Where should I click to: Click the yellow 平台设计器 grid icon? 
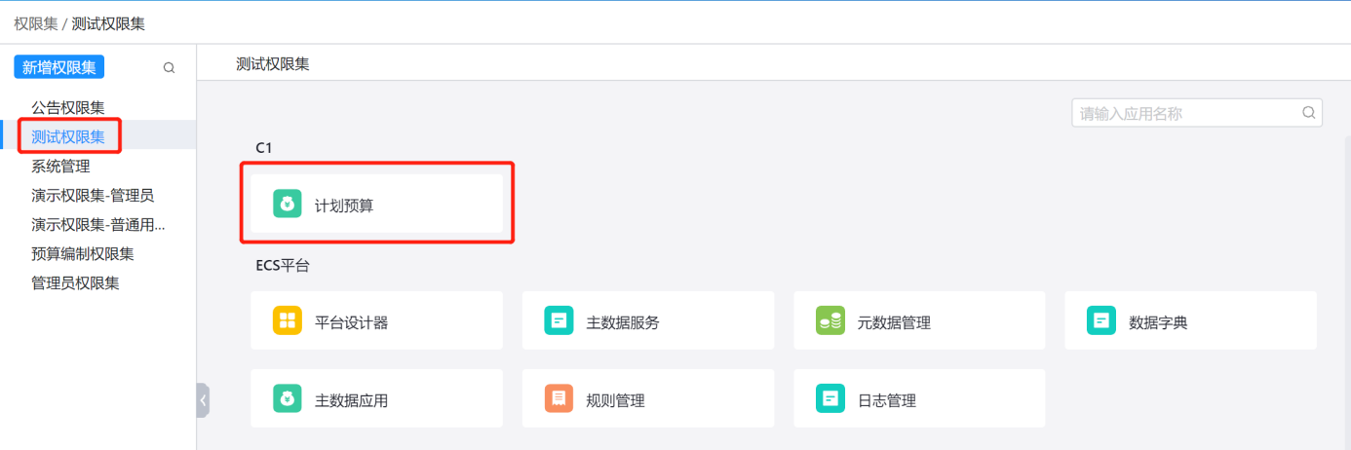[x=288, y=320]
